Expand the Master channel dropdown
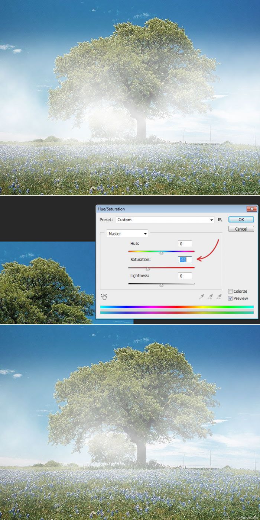Screen dimensions: 260x520 (127, 234)
